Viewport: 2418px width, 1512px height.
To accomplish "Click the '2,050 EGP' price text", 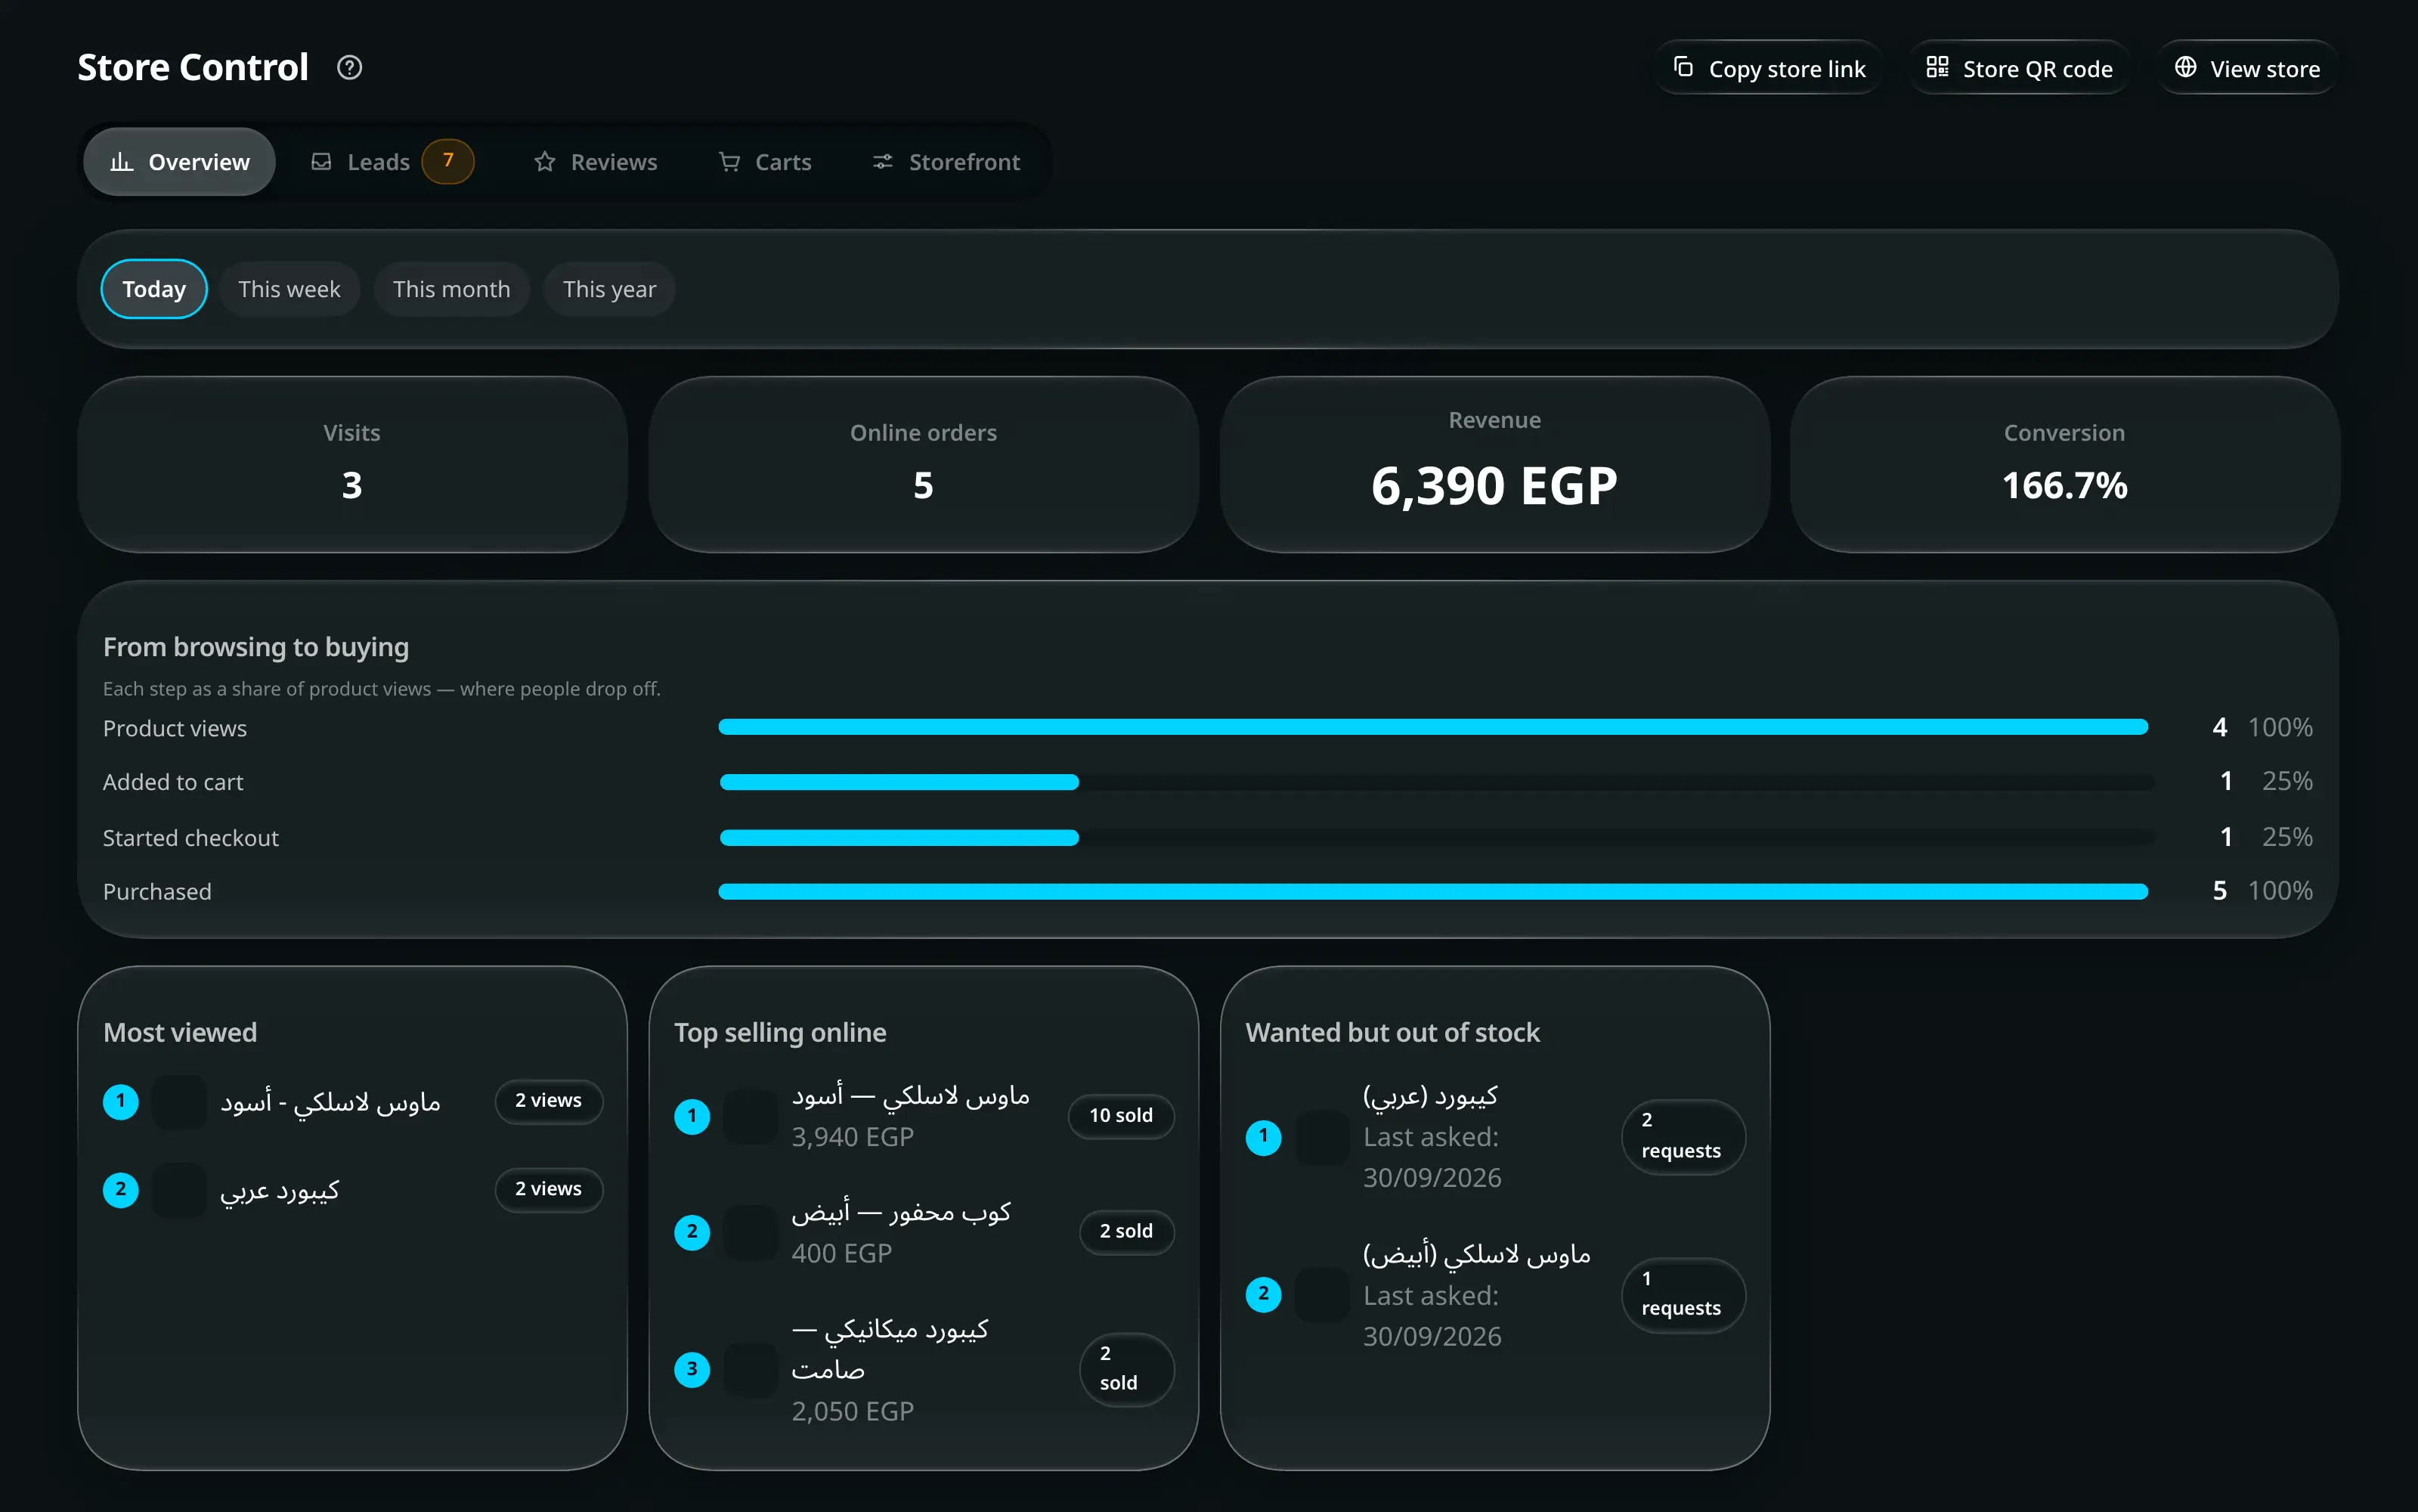I will 853,1411.
